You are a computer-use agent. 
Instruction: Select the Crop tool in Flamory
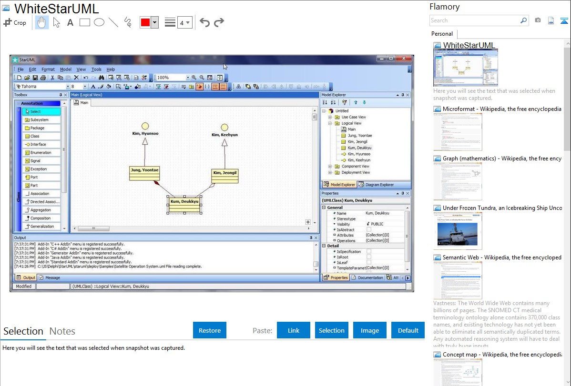(15, 22)
